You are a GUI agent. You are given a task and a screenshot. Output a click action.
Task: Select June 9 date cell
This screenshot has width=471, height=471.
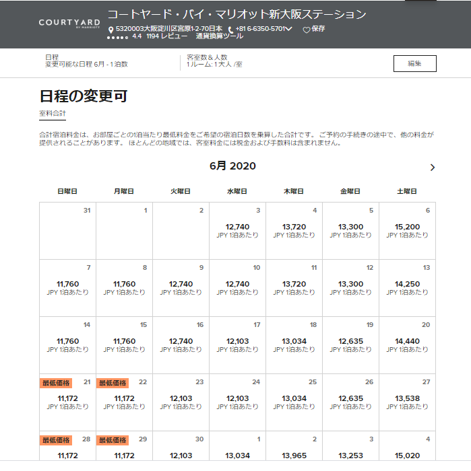(181, 288)
